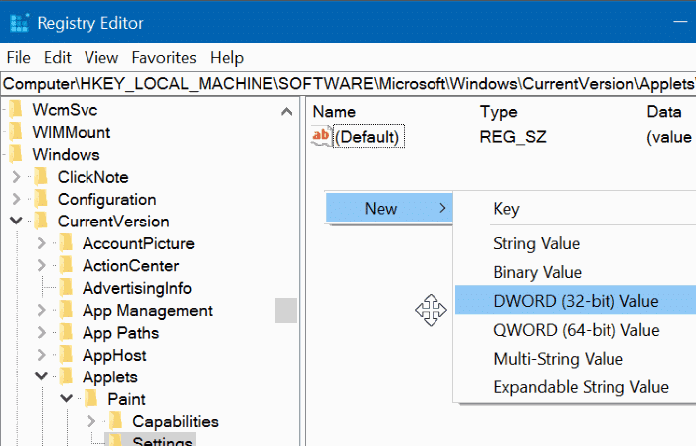Viewport: 696px width, 446px height.
Task: Click the tree pane scrollbar thumb
Action: 286,310
